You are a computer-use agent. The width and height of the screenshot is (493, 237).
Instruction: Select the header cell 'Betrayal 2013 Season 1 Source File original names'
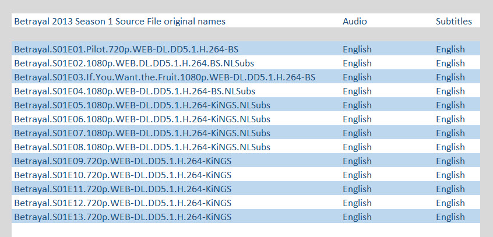(x=120, y=22)
